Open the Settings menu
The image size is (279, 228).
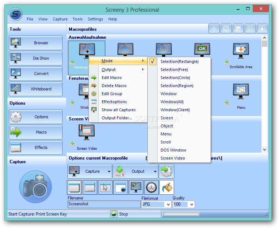95,19
